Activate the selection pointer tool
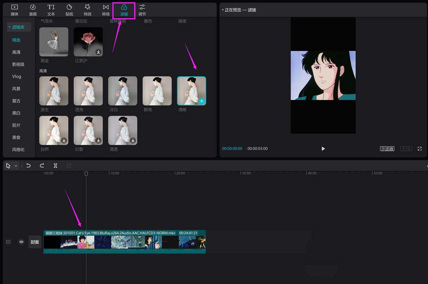Screen dimensions: 428x284 click(8, 166)
